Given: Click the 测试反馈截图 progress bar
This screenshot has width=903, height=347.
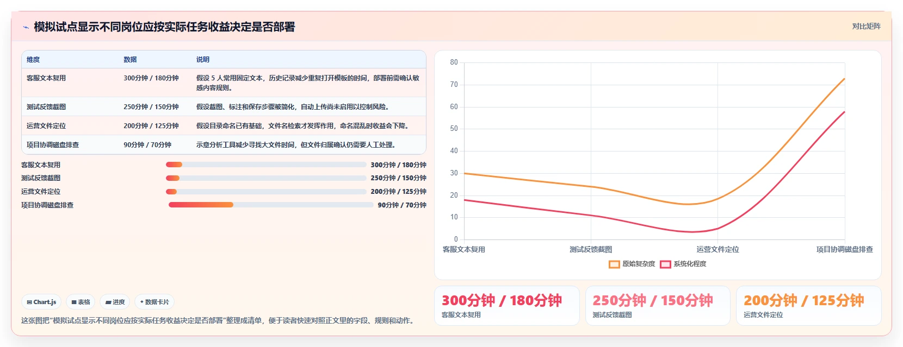Looking at the screenshot, I should coord(266,178).
